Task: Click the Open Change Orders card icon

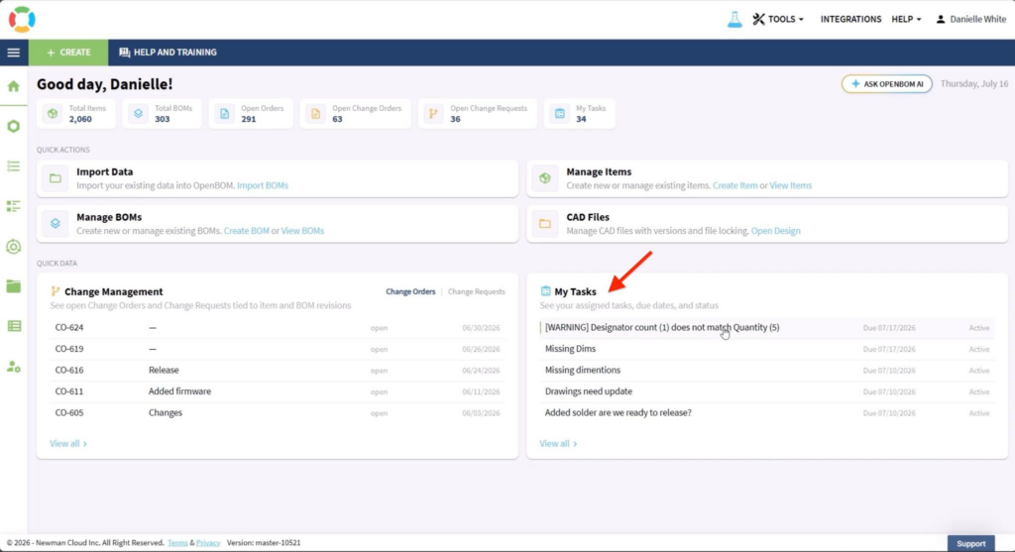Action: pos(315,114)
